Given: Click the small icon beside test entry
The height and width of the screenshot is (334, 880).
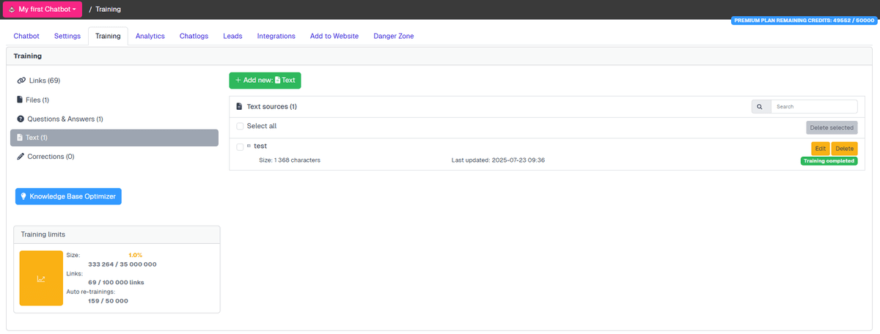Looking at the screenshot, I should (249, 146).
